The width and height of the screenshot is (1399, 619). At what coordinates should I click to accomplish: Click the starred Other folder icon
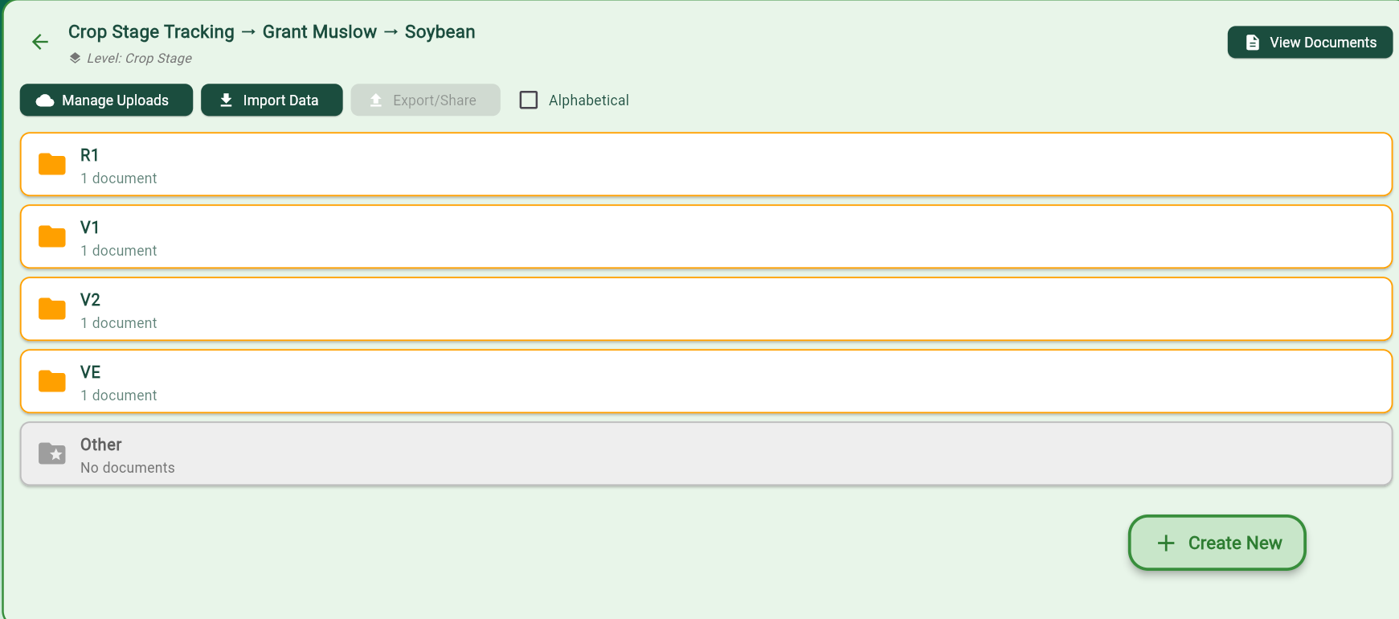tap(52, 453)
